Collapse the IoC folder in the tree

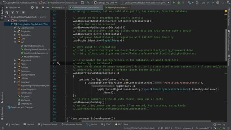pyautogui.click(x=15, y=42)
